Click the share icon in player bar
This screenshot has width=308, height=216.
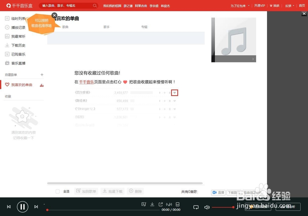pyautogui.click(x=160, y=204)
